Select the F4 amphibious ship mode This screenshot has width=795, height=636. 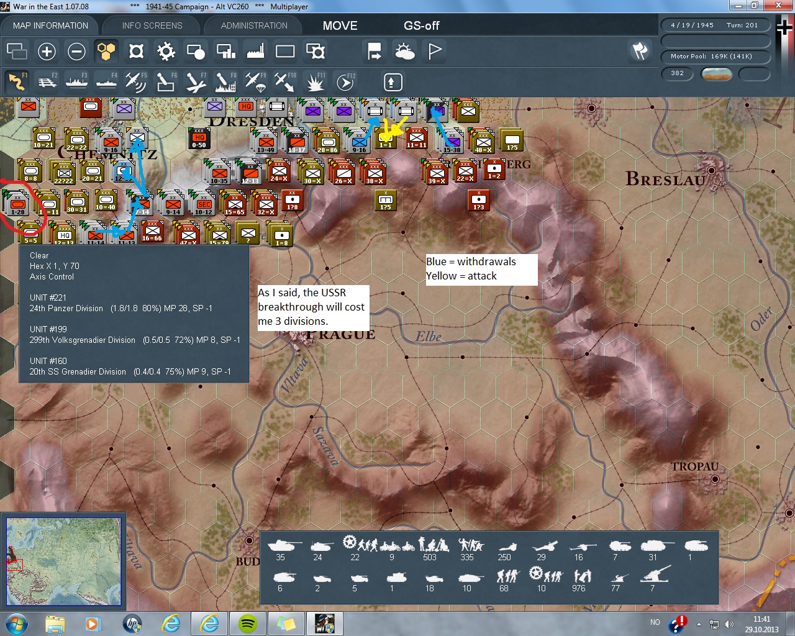pos(106,81)
